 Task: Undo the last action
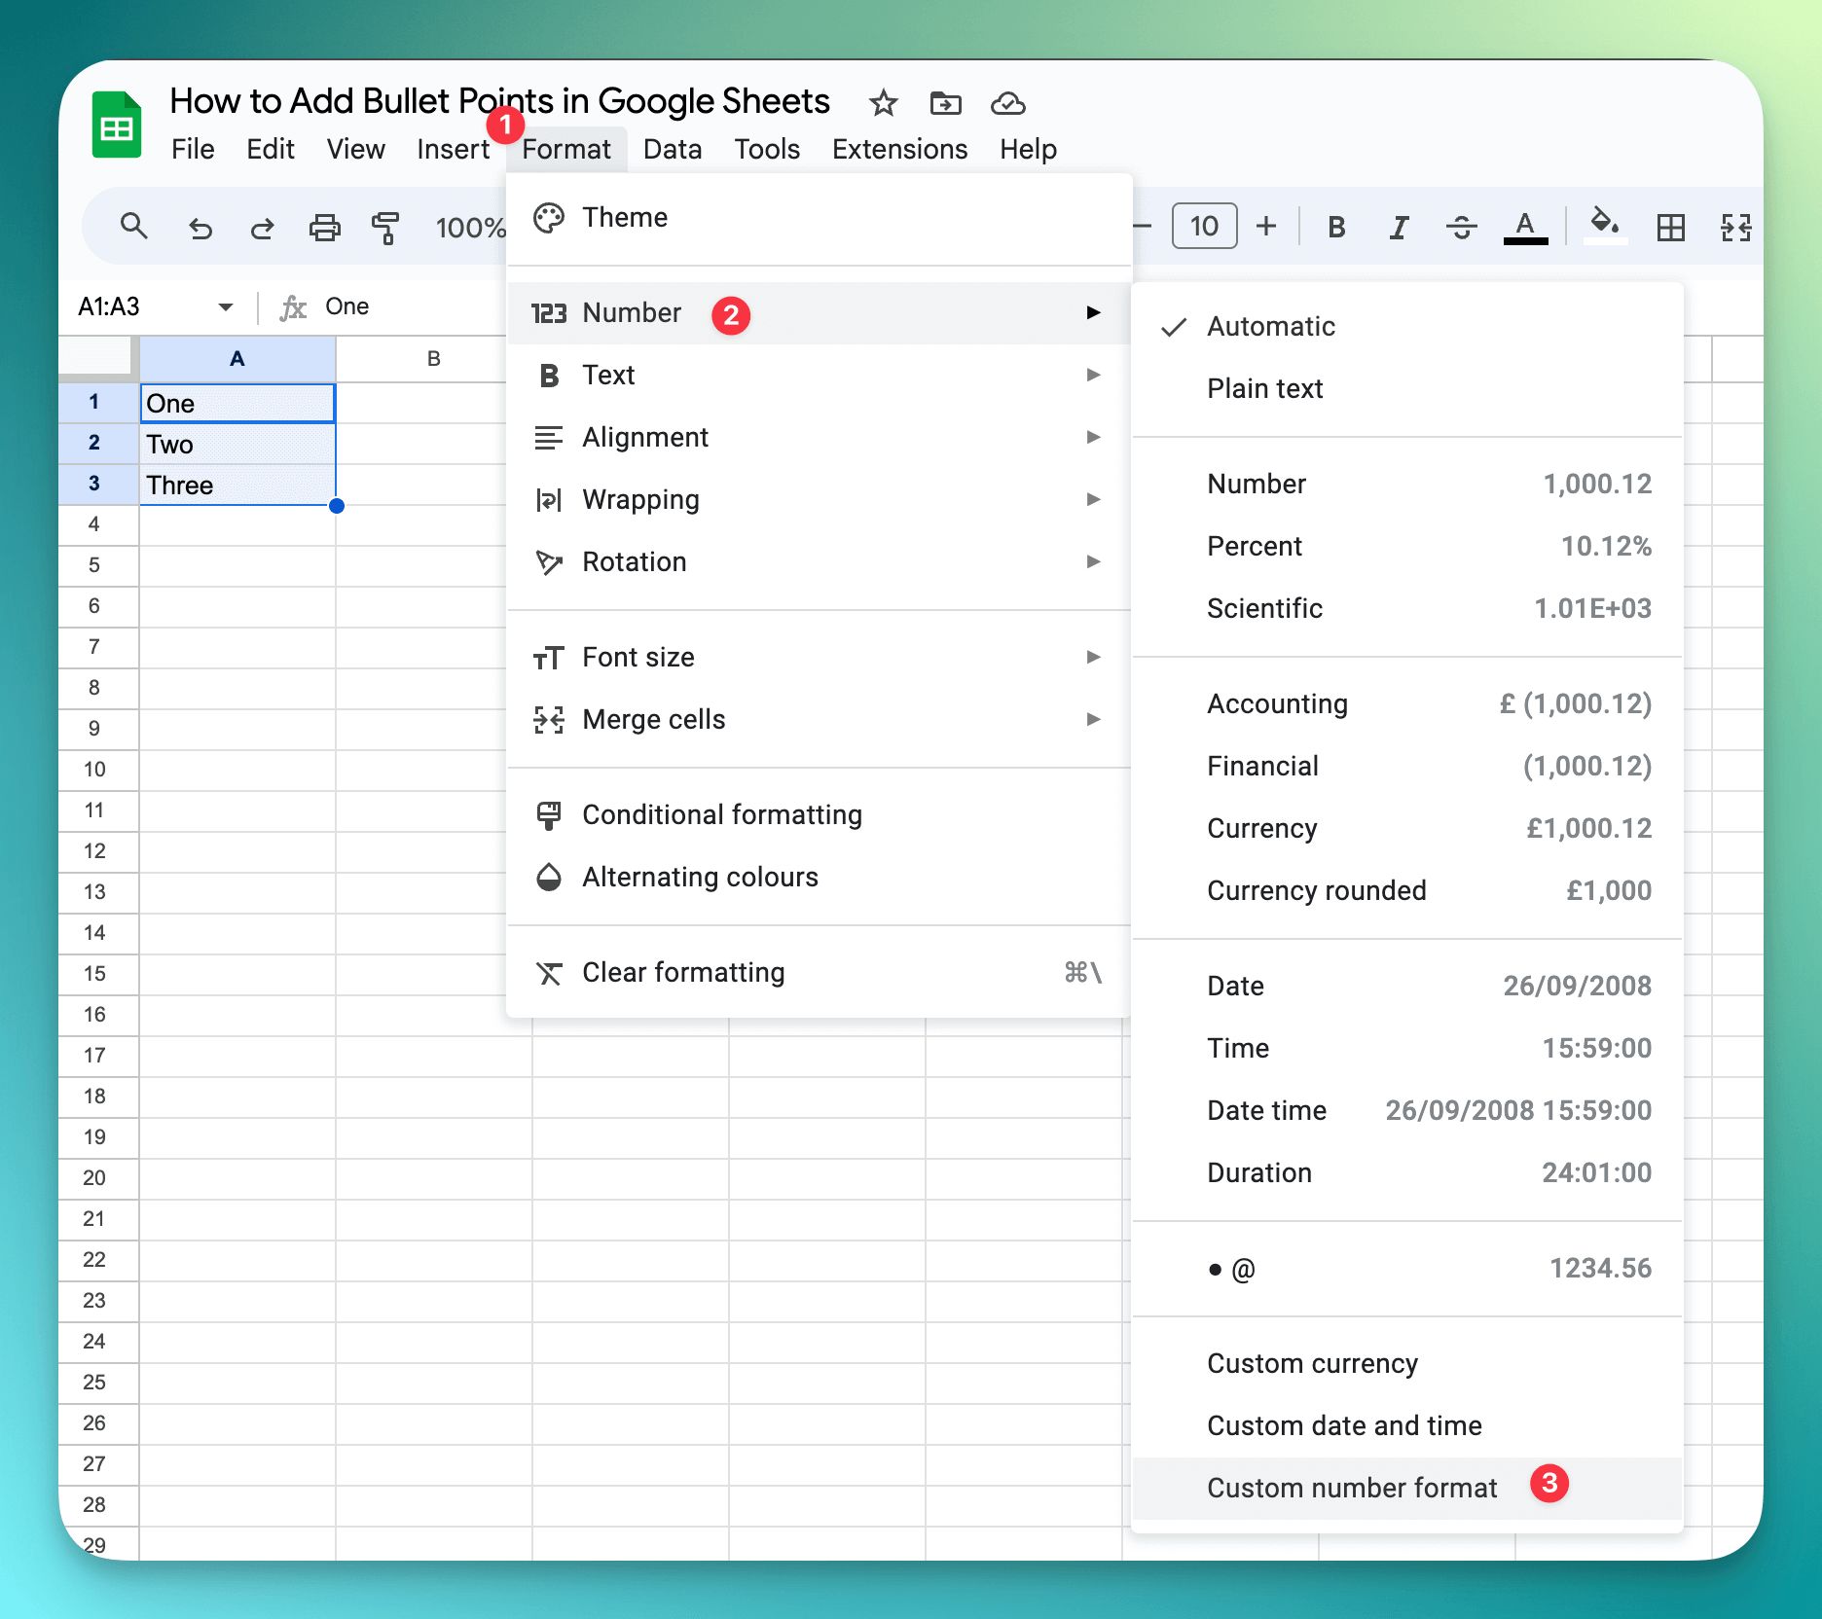(x=200, y=226)
